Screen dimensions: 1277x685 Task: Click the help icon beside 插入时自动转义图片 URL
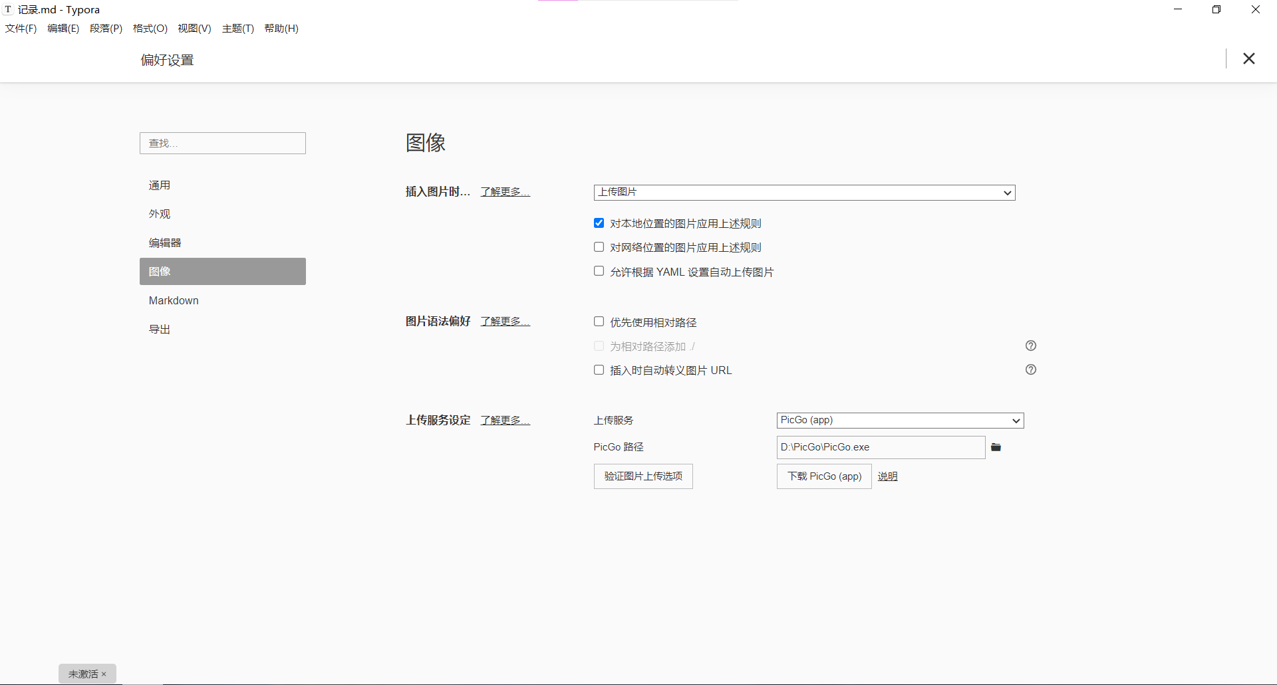(x=1031, y=369)
